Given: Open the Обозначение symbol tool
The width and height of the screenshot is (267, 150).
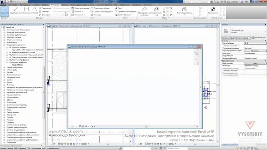Looking at the screenshot, I should click(x=213, y=10).
